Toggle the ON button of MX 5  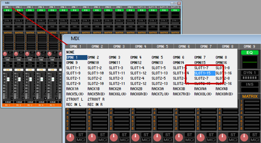(x=52, y=70)
